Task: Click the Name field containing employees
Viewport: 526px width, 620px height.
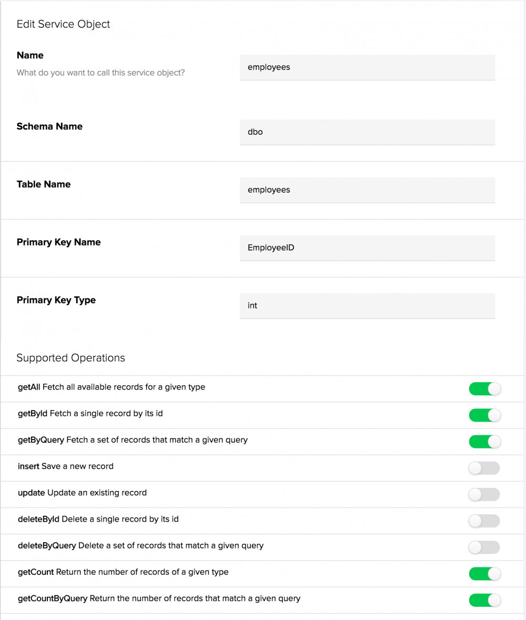Action: [367, 67]
